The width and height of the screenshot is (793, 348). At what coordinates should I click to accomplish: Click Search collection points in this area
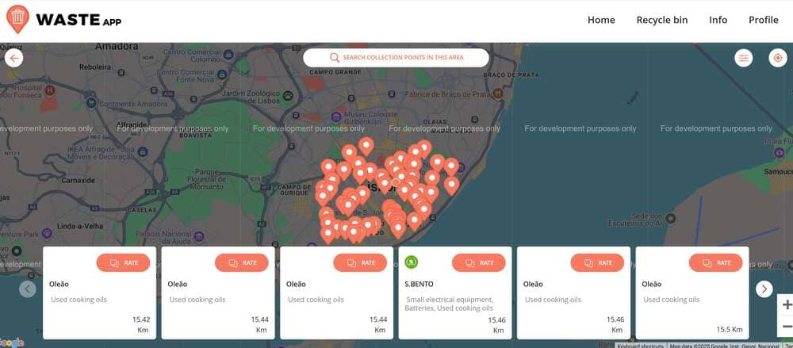coord(396,58)
